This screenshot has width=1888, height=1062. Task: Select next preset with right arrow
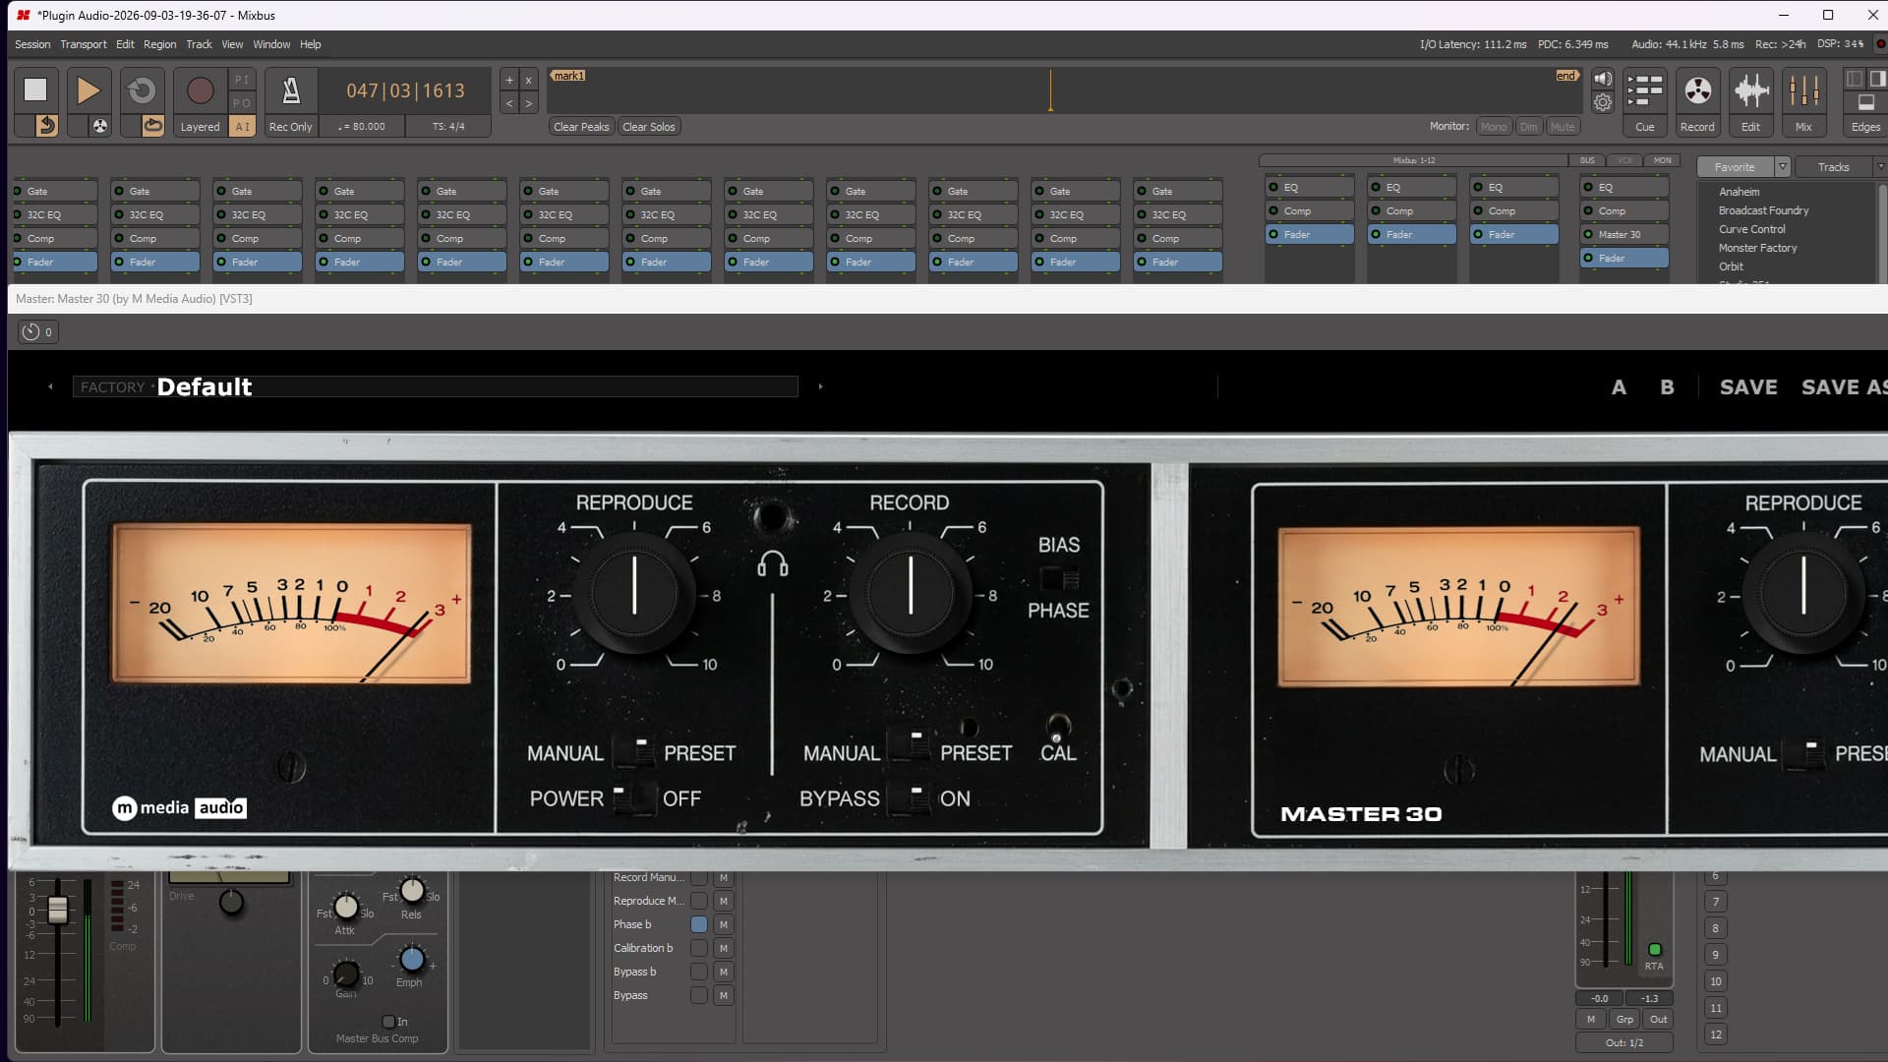point(820,387)
